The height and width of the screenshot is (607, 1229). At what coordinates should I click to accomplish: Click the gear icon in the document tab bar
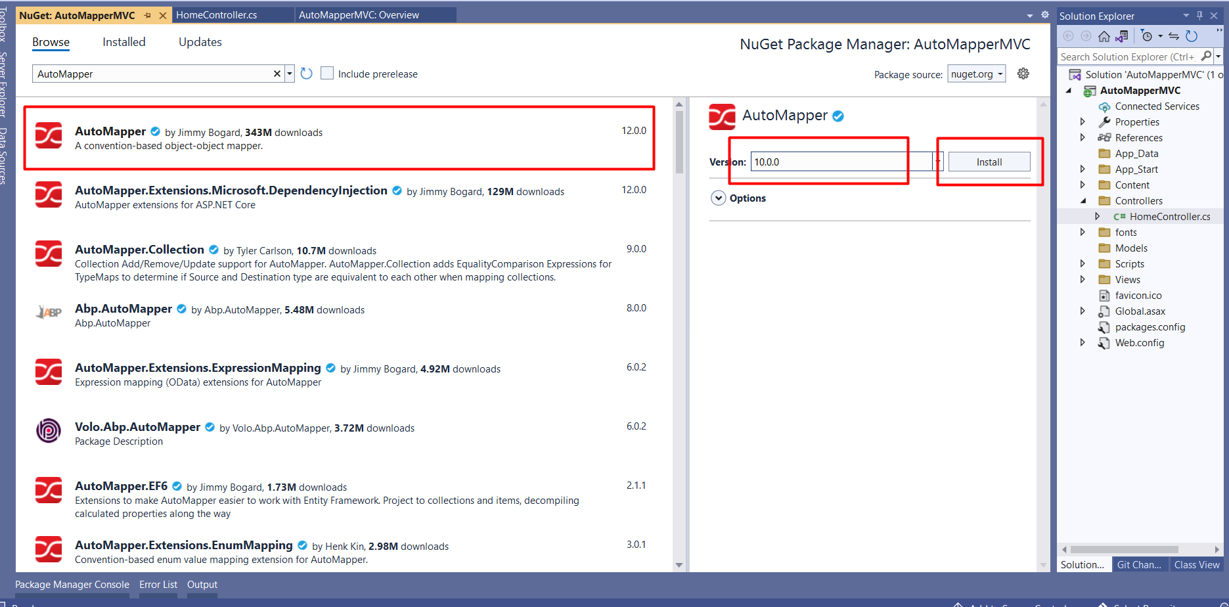click(x=1045, y=14)
